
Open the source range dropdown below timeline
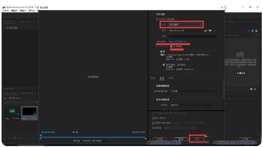coord(96,141)
